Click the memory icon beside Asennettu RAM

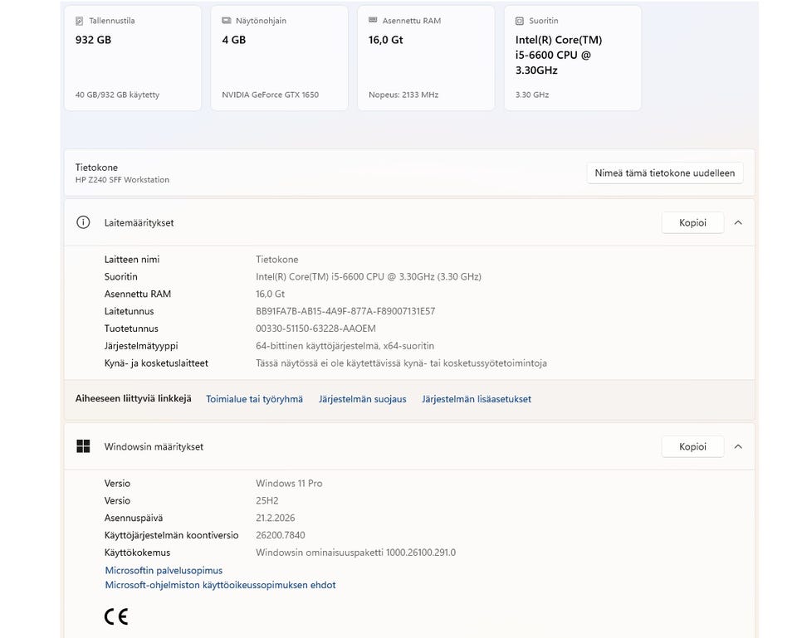pos(373,20)
